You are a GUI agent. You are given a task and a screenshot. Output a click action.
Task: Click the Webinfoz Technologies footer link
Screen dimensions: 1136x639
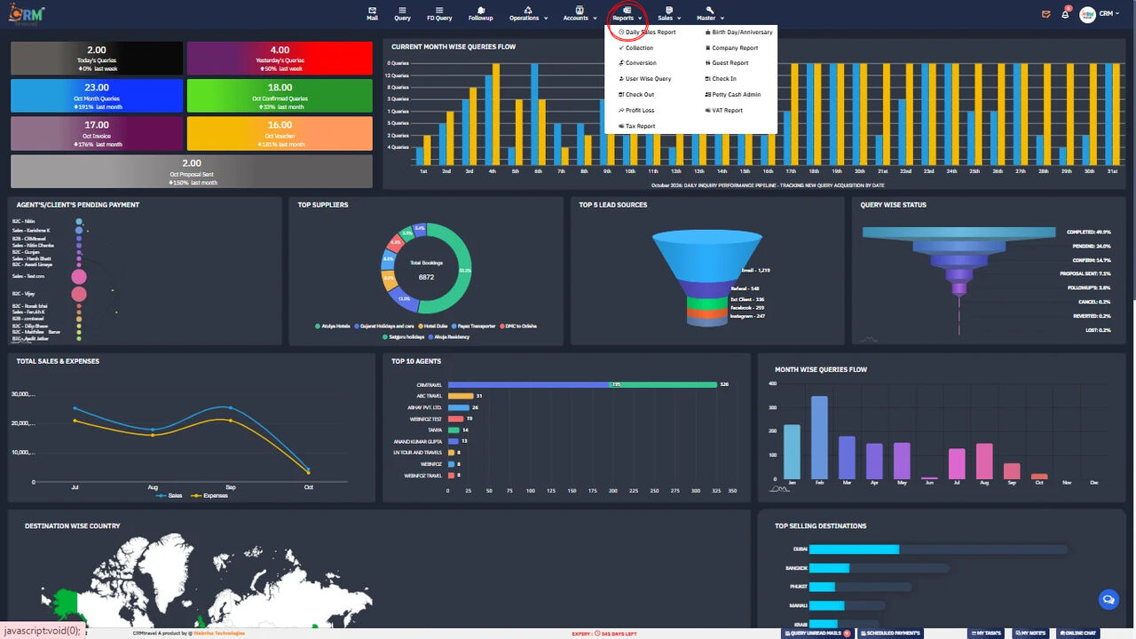[x=220, y=633]
